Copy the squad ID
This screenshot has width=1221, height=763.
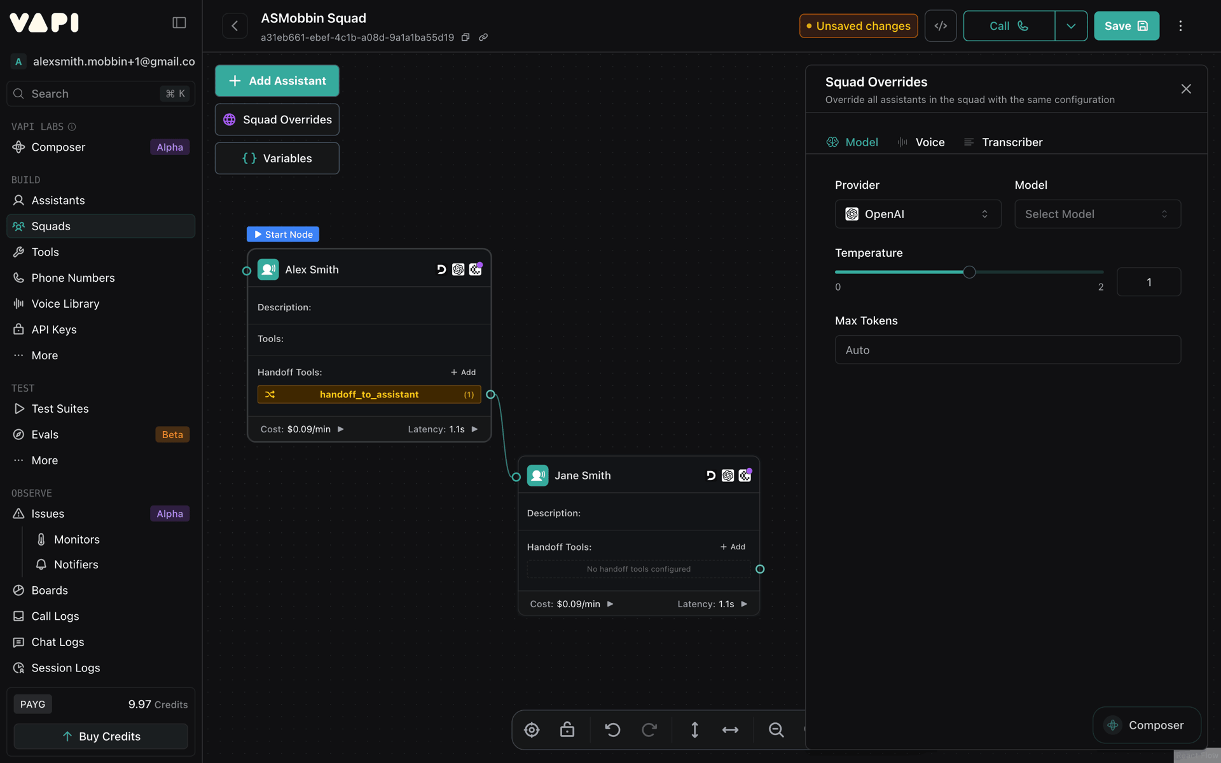(x=466, y=38)
